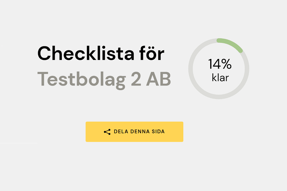This screenshot has height=191, width=287.
Task: Click the share icon on the yellow button
Action: pos(107,132)
